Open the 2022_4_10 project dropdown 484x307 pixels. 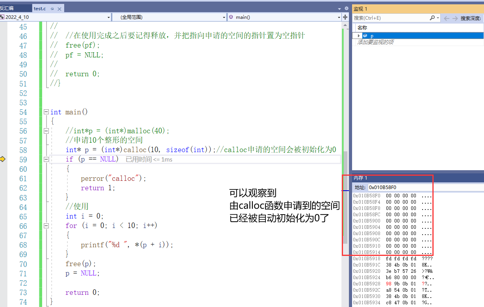click(109, 17)
